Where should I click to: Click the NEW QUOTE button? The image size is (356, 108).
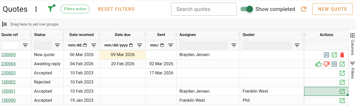(x=332, y=9)
